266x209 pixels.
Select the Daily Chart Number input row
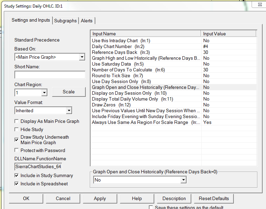(174, 47)
